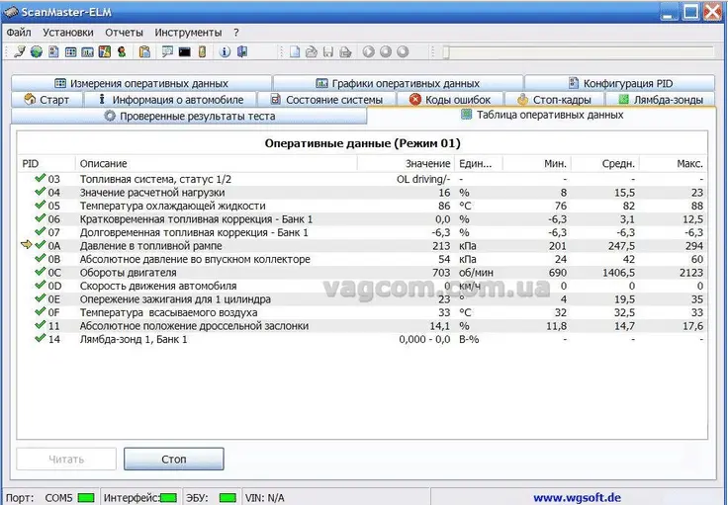Select the row Лямбда-зонд 1, Банк 1
728x505 pixels.
coord(363,339)
